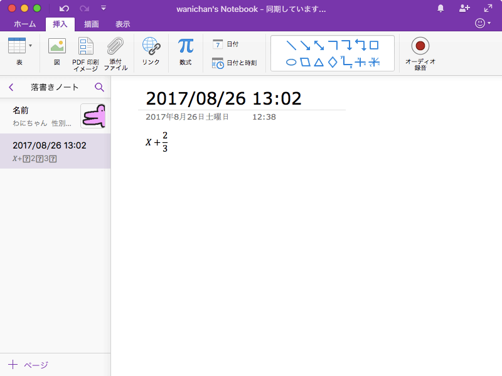Select the 3D axes graph shape

[x=374, y=62]
